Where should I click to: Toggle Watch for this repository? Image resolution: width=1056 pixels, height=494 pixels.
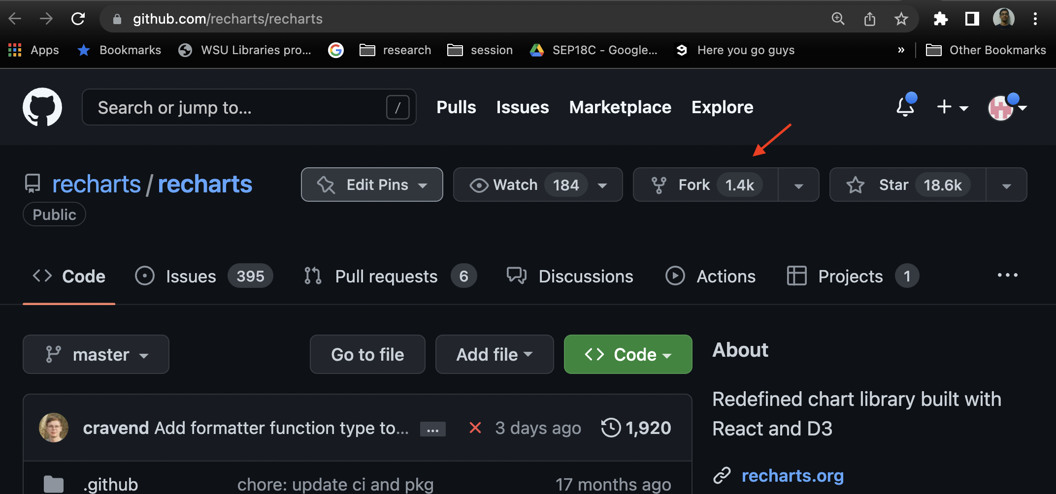[x=516, y=185]
